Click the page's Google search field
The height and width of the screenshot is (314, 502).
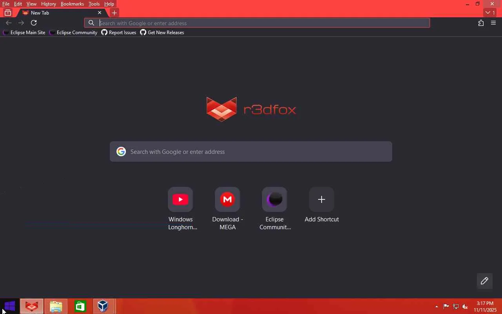[x=251, y=152]
